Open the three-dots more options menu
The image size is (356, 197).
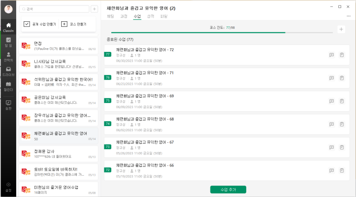click(x=348, y=16)
